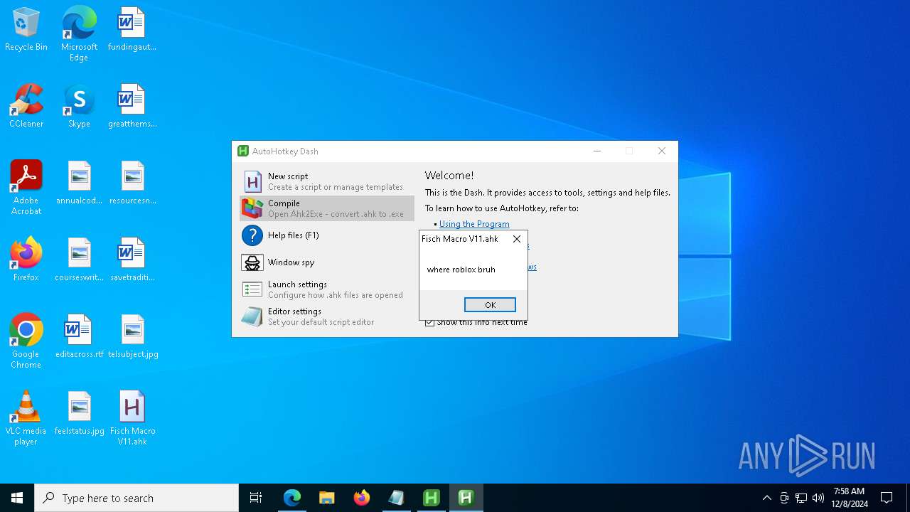Open File Explorer from taskbar
Screen dimensions: 910x512
coord(327,498)
